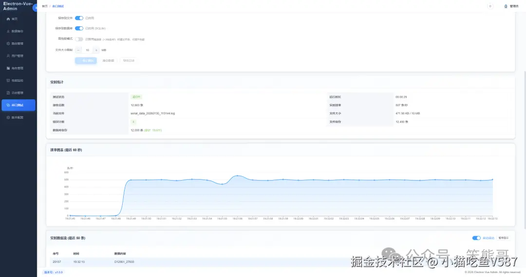Click the database saved value 12,000

(137, 130)
